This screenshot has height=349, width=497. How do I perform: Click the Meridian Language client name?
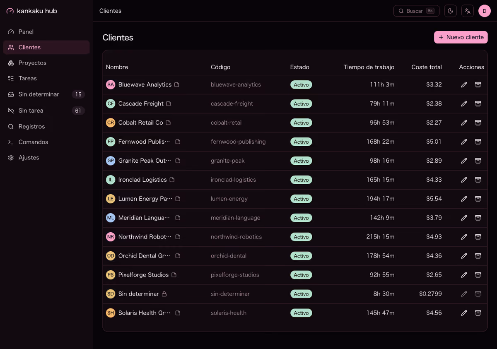(x=144, y=218)
